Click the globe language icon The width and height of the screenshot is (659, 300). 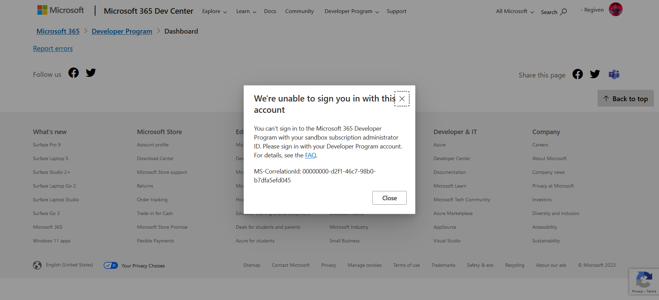coord(37,265)
